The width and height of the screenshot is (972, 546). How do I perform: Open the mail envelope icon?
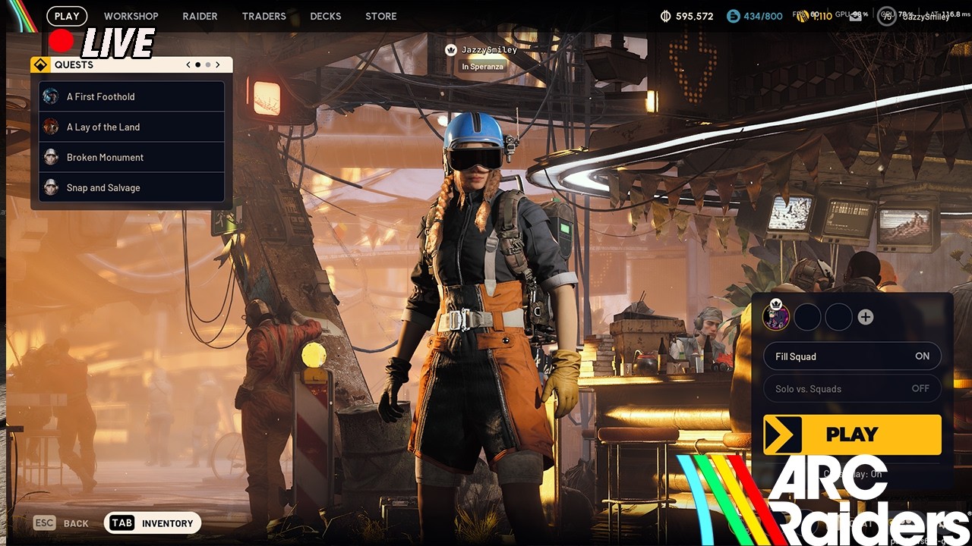(x=856, y=17)
